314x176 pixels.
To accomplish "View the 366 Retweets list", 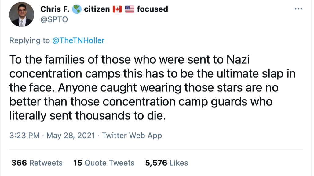I will pos(37,163).
